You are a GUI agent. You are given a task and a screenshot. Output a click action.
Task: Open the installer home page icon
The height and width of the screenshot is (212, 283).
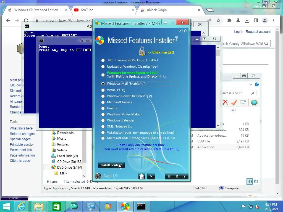click(141, 176)
